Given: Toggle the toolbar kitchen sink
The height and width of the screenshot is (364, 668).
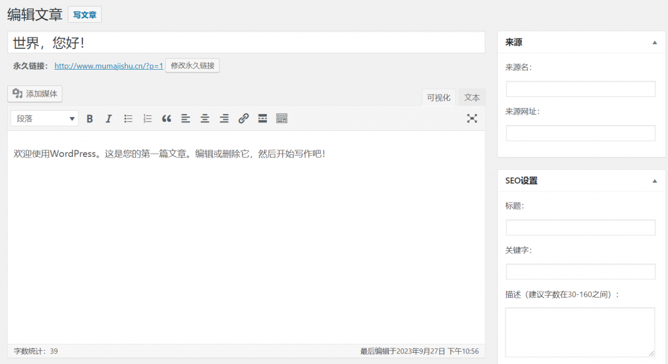Looking at the screenshot, I should pos(282,119).
